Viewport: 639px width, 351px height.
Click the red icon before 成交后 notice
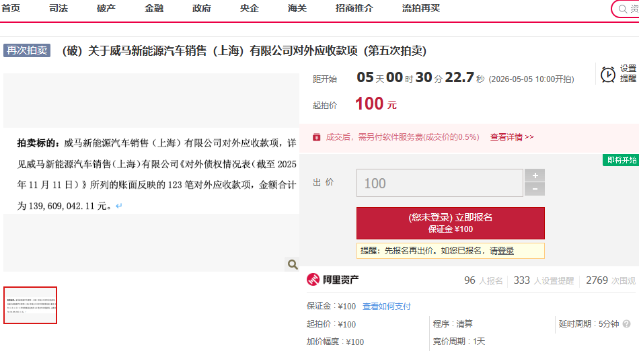[317, 137]
